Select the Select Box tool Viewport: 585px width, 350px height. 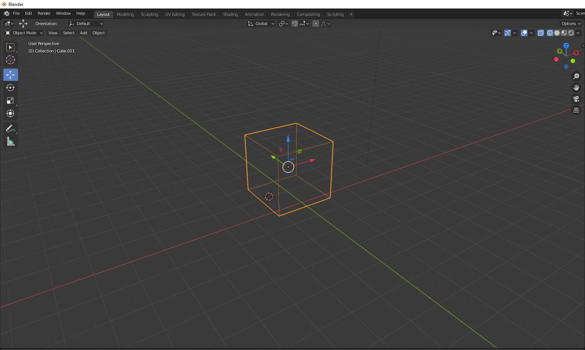[10, 47]
